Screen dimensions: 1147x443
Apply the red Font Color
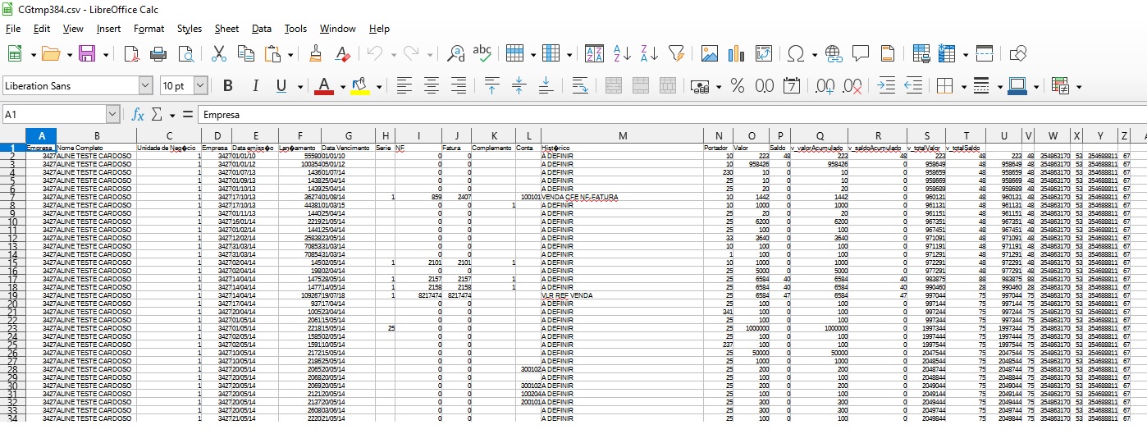324,85
